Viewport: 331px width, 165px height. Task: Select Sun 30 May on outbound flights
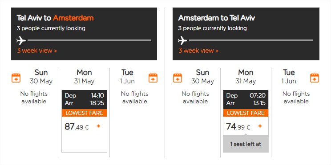click(x=41, y=77)
